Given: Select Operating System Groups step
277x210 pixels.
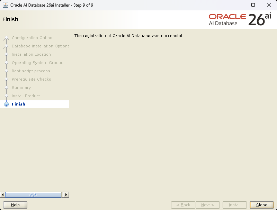Looking at the screenshot, I should point(37,63).
